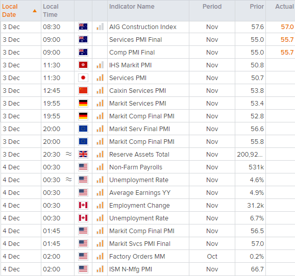Click the UK flag on Reserve Assets Total row
Image resolution: width=295 pixels, height=276 pixels.
(x=83, y=154)
